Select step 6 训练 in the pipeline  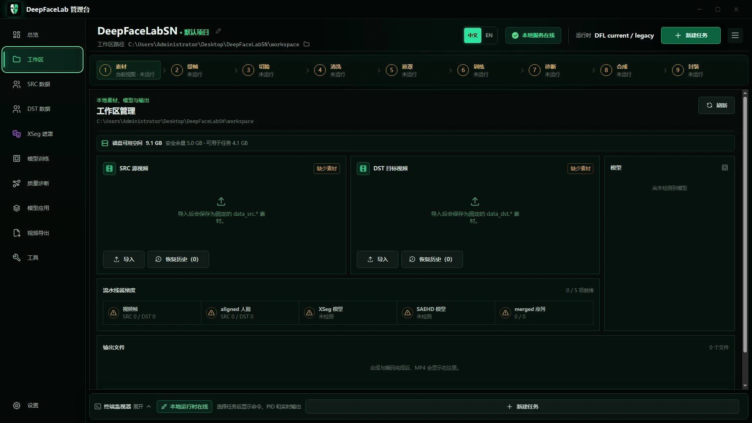click(x=487, y=70)
